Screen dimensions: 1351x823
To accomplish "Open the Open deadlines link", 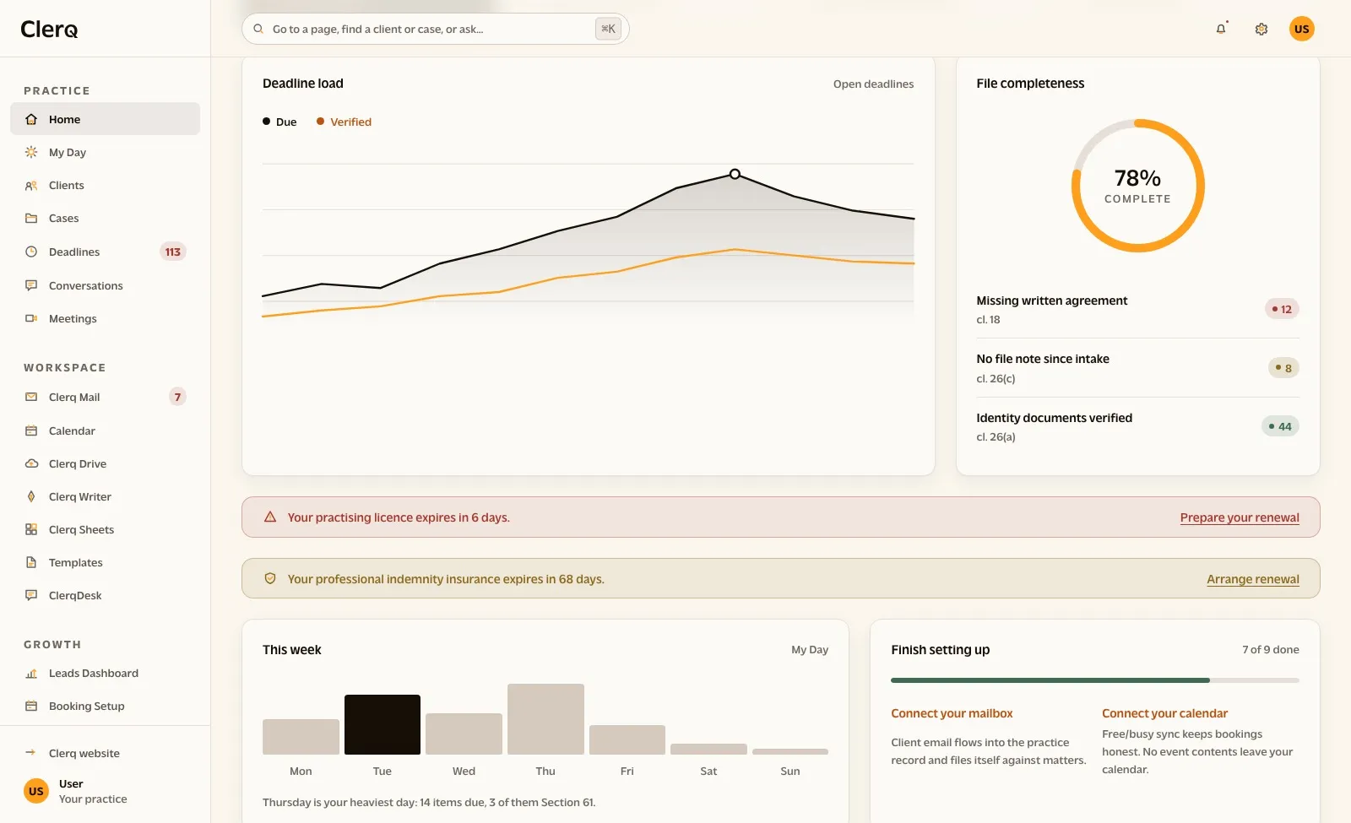I will [873, 84].
